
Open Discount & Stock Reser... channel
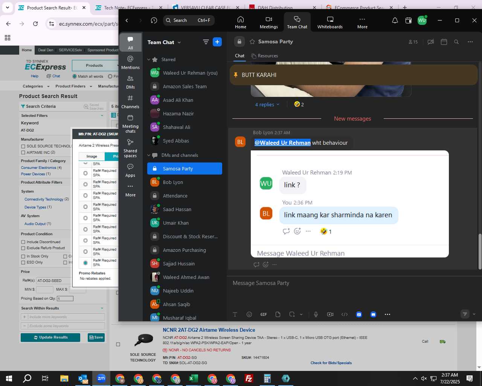click(x=185, y=236)
